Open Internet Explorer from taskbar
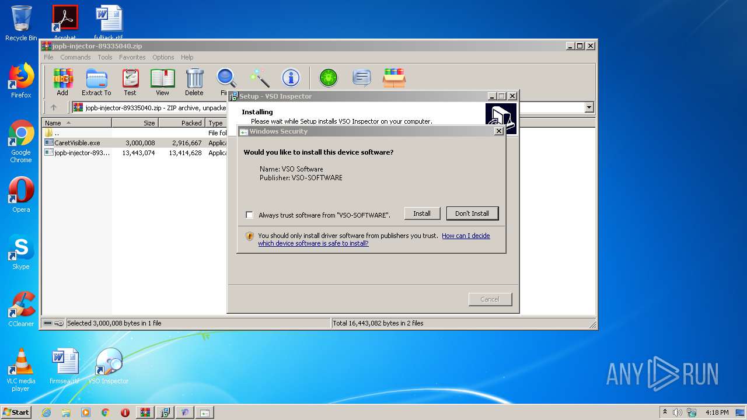Screen dimensions: 747x420 pos(47,412)
